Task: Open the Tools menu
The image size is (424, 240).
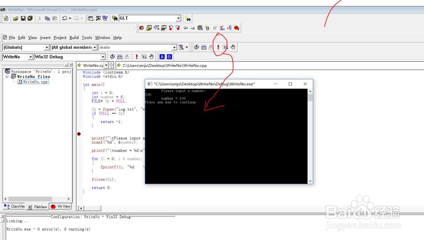Action: pos(87,38)
